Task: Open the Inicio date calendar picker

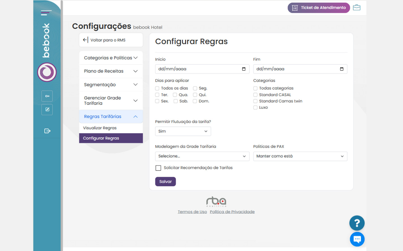Action: click(x=244, y=69)
